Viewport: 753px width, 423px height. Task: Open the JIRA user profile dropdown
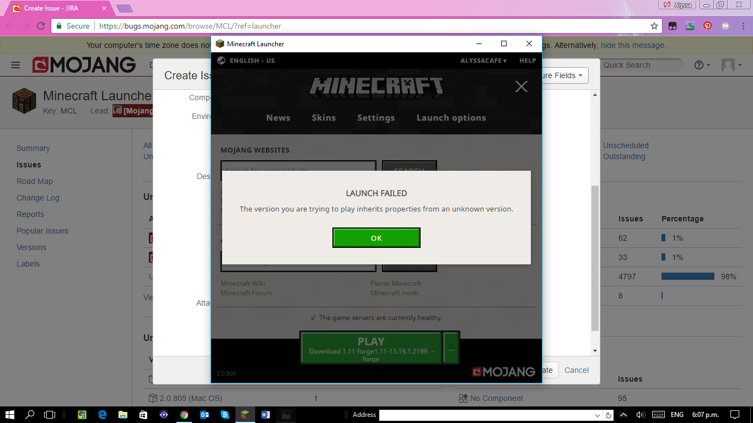click(732, 65)
